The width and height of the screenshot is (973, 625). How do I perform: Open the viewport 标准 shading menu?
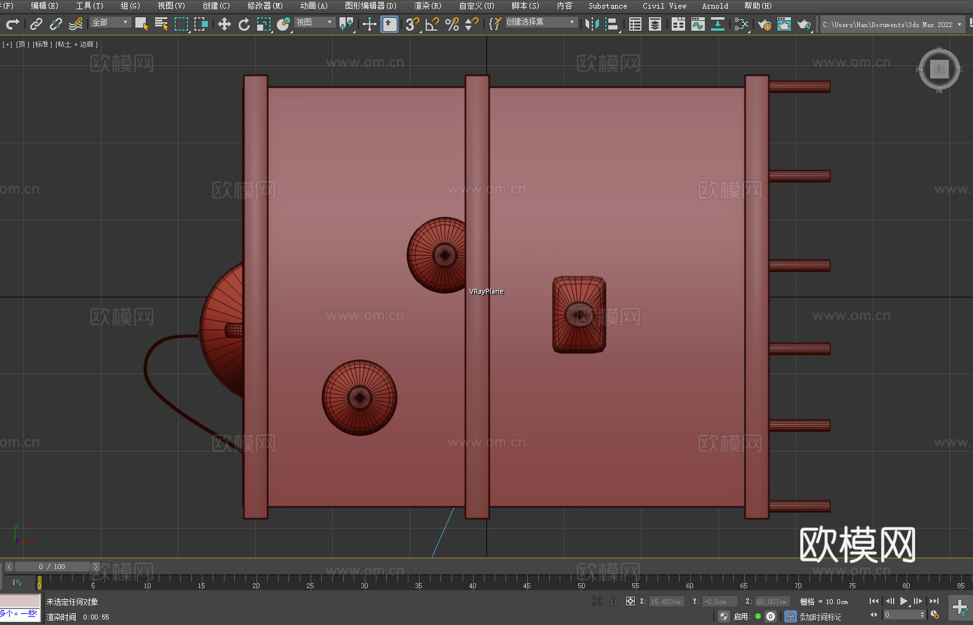pyautogui.click(x=42, y=44)
